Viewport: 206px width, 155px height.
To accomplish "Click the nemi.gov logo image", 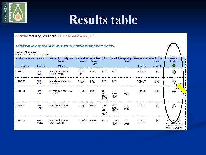I will pyautogui.click(x=15, y=12).
